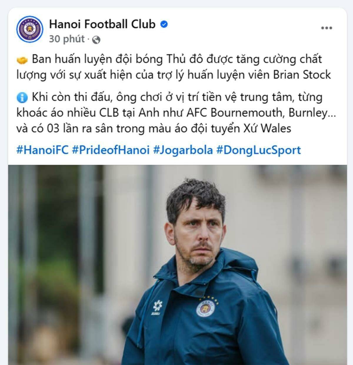This screenshot has width=353, height=365.
Task: Follow the #Jogarbola hashtag link
Action: (183, 150)
